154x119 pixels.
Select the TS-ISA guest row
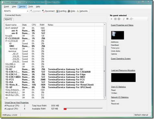click(54, 82)
